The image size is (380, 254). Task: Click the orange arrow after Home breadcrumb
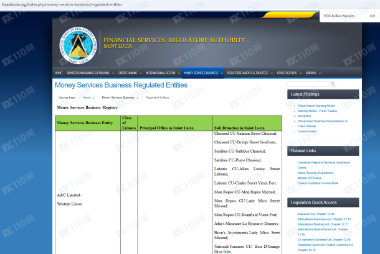point(94,98)
